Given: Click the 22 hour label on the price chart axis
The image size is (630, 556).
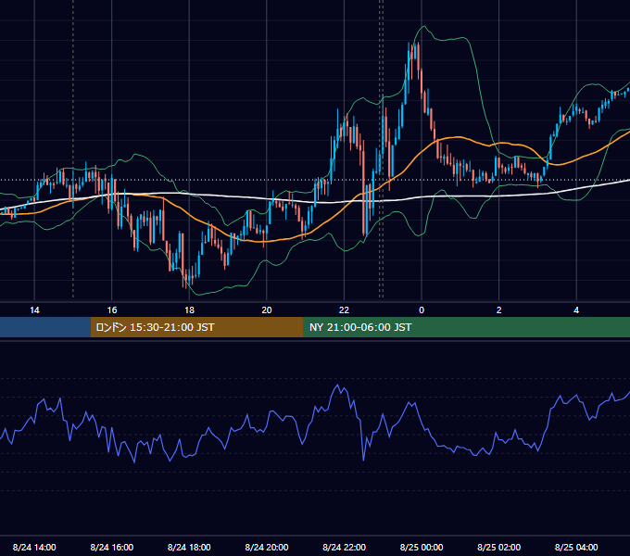Looking at the screenshot, I should point(344,310).
